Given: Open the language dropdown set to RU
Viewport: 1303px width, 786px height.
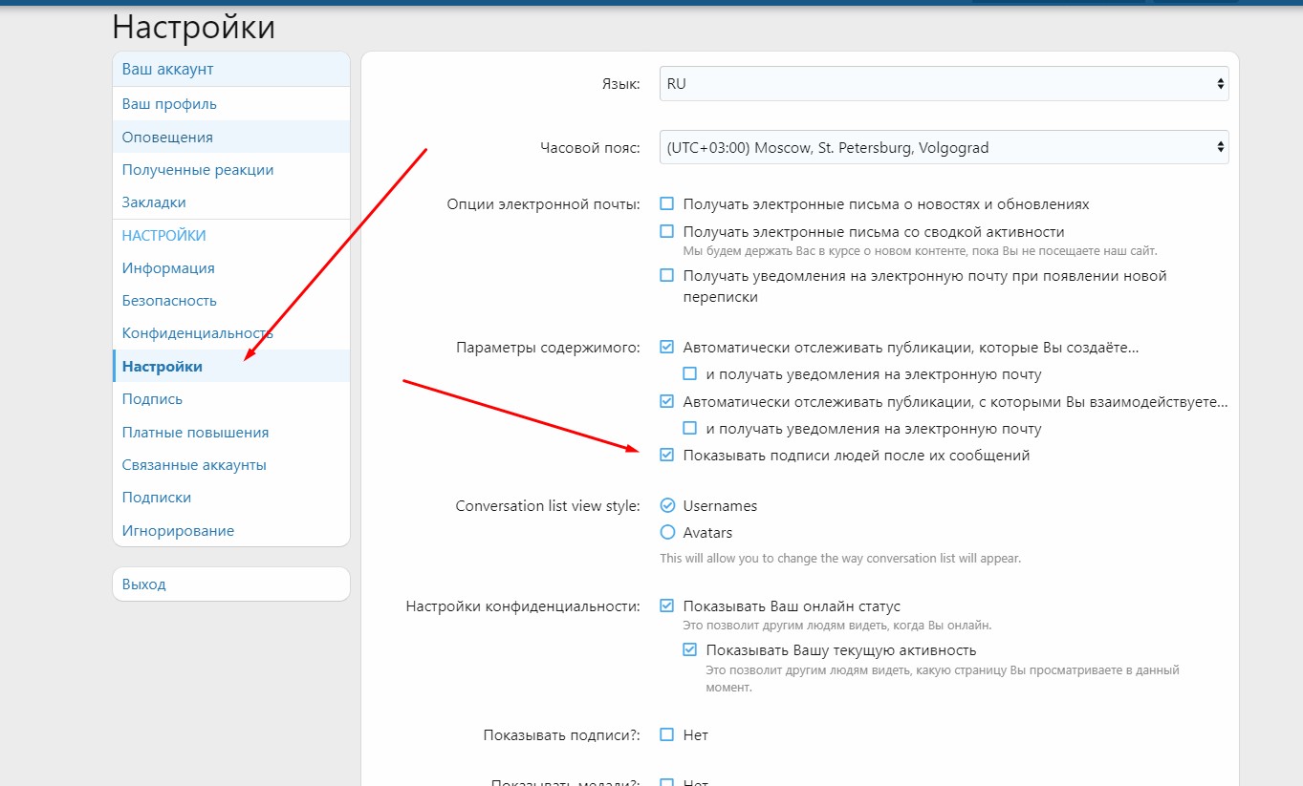Looking at the screenshot, I should pyautogui.click(x=944, y=84).
